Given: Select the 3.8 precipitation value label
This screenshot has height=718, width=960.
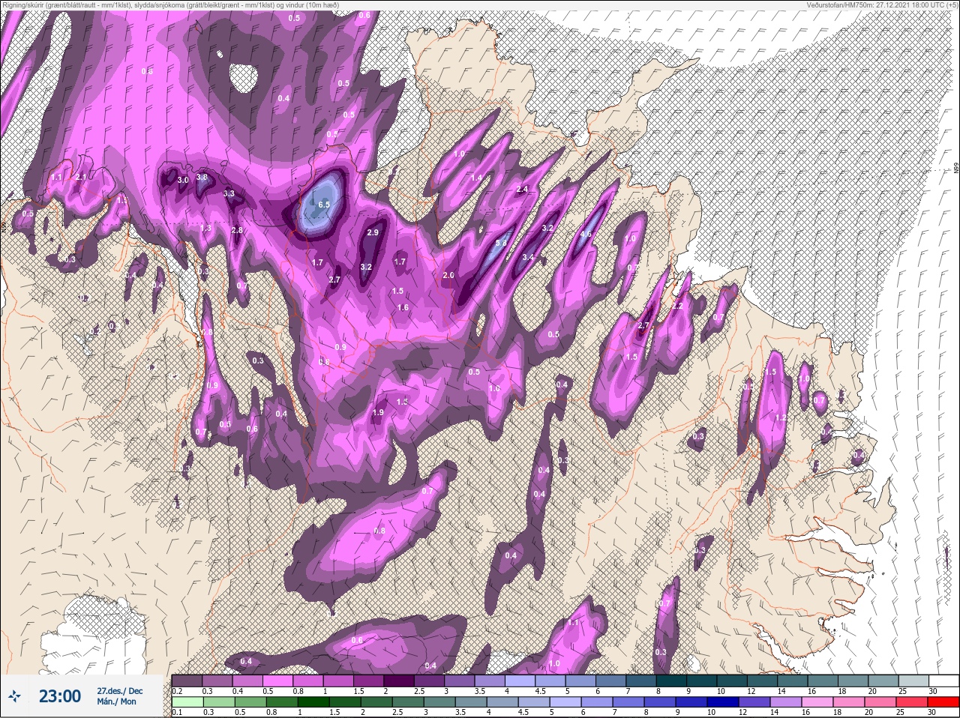Looking at the screenshot, I should (x=202, y=177).
